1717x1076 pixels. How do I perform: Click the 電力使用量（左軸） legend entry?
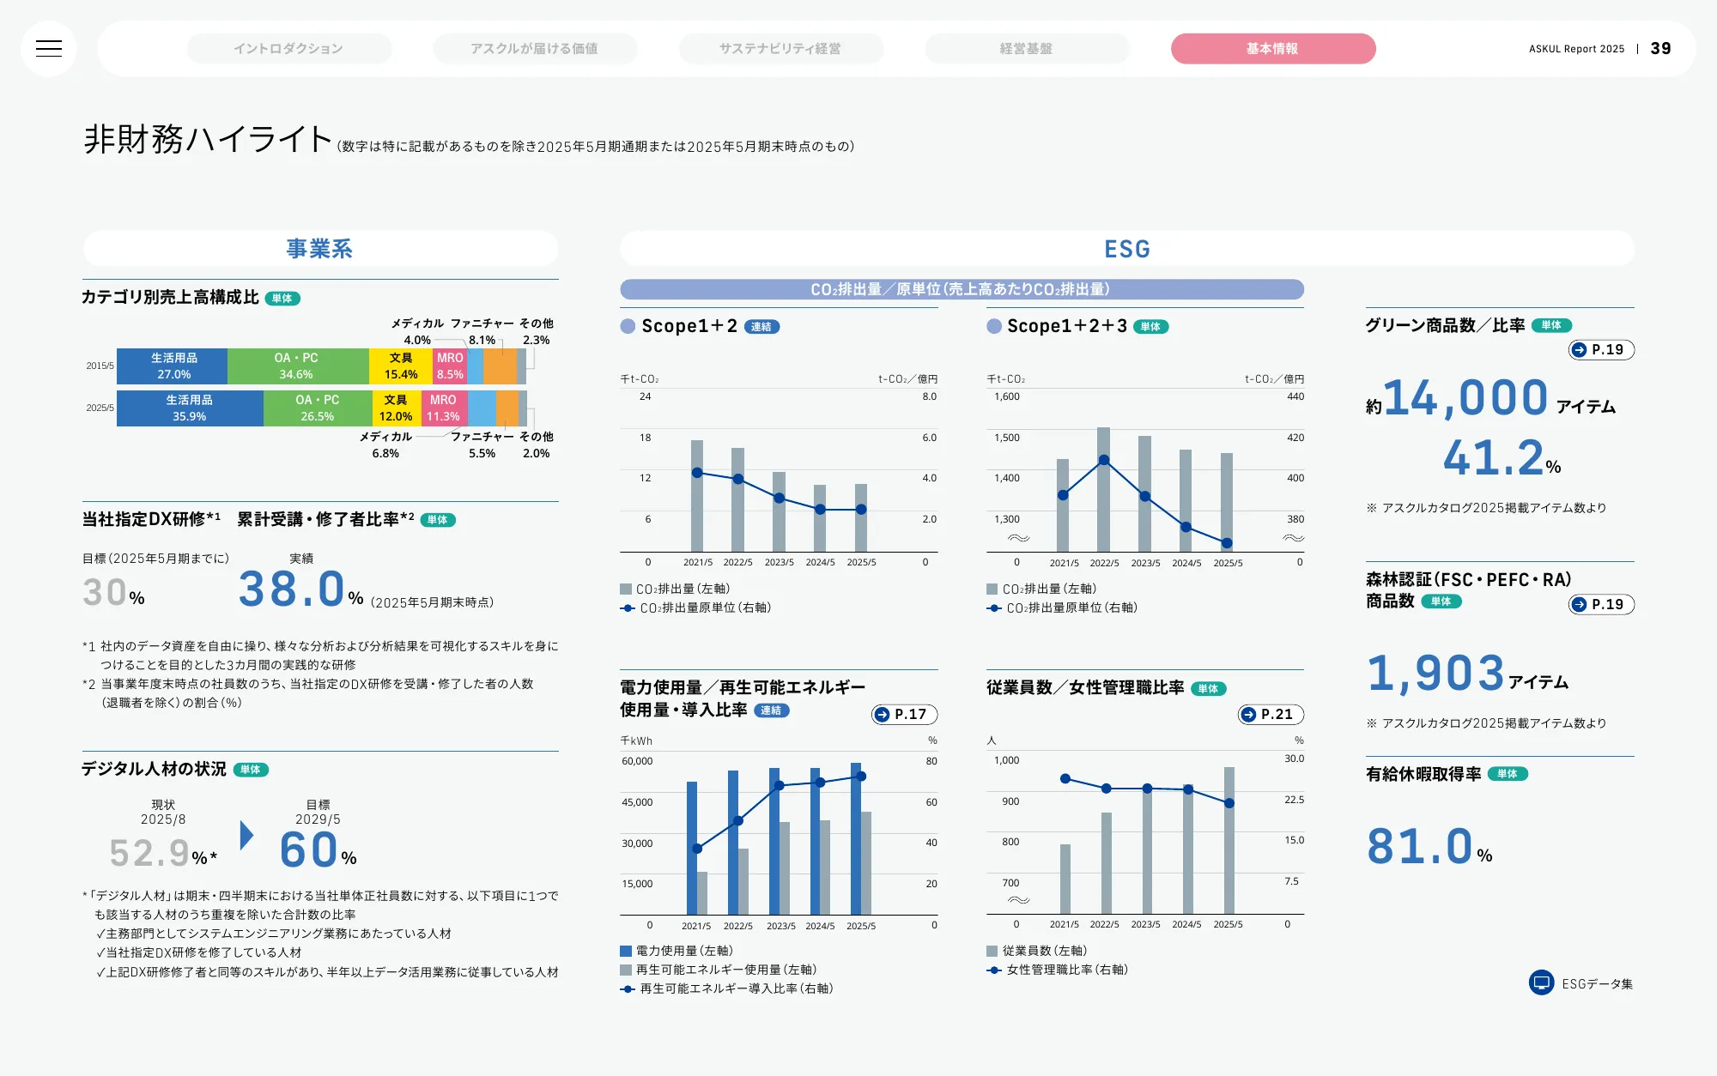676,951
